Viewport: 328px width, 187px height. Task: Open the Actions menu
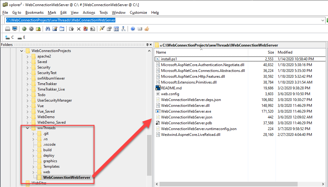[x=89, y=13]
